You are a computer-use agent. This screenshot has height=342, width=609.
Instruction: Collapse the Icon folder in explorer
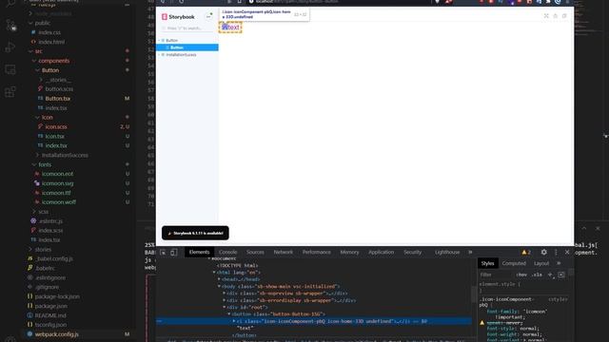(38, 117)
